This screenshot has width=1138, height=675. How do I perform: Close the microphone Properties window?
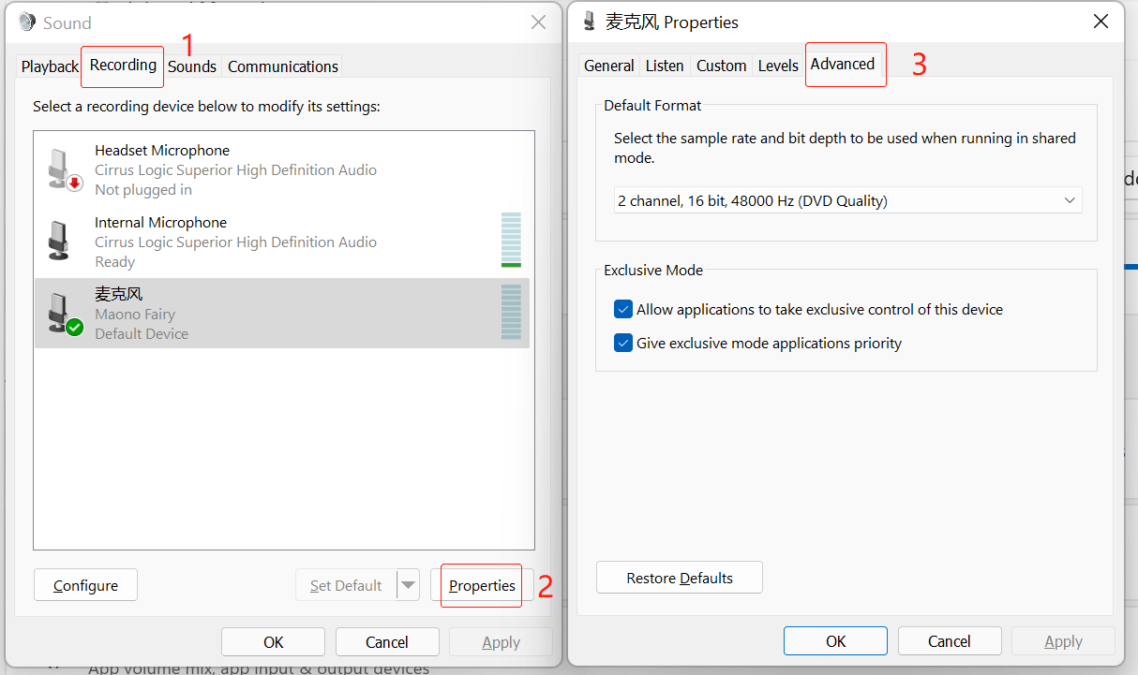(1101, 22)
